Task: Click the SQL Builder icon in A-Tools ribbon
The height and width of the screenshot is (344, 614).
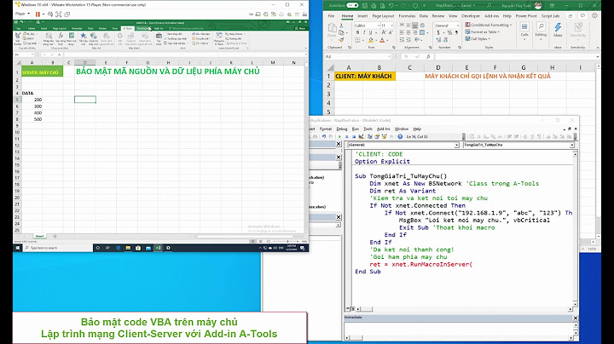Action: (18, 39)
